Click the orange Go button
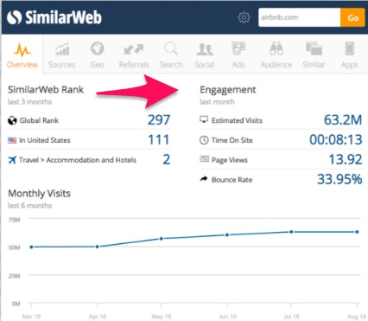Viewport: 368px width, 321px height. (x=352, y=17)
